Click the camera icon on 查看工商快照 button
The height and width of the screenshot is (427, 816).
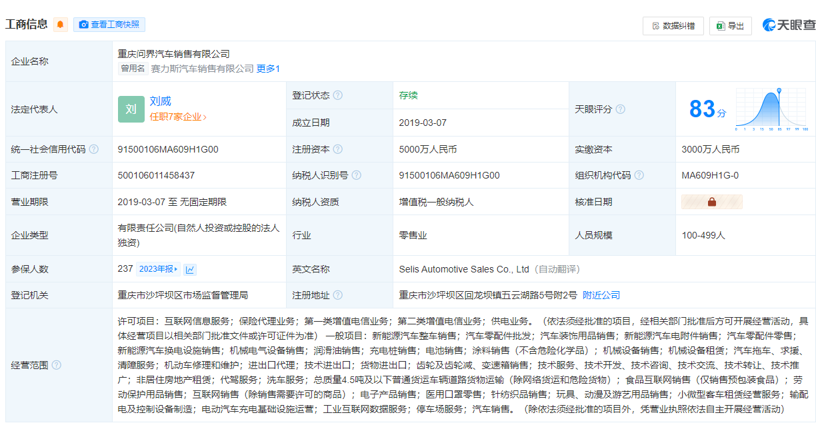tap(83, 24)
